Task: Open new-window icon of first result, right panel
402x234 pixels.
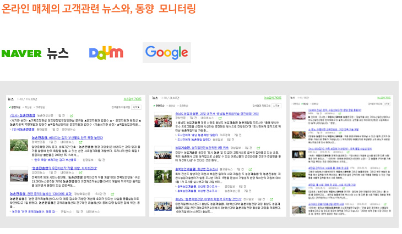Action: (x=340, y=113)
